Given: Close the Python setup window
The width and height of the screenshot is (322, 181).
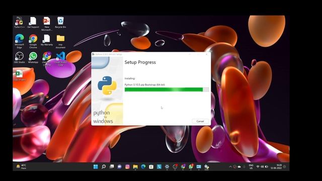Looking at the screenshot, I should [207, 54].
